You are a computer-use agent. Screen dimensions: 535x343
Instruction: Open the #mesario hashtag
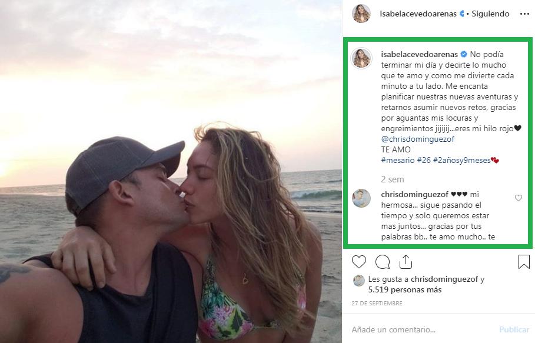click(397, 160)
